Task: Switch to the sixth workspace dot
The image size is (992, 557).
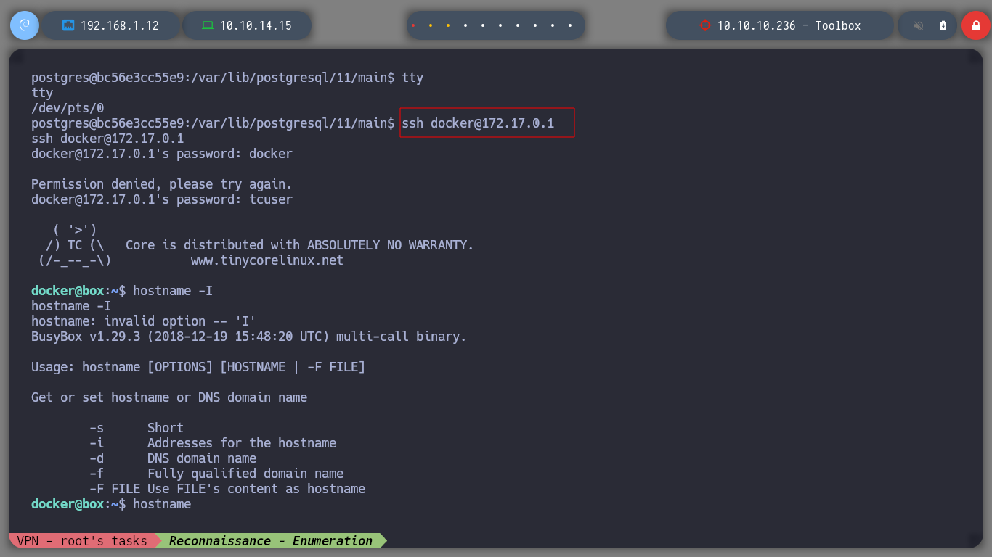Action: coord(500,25)
